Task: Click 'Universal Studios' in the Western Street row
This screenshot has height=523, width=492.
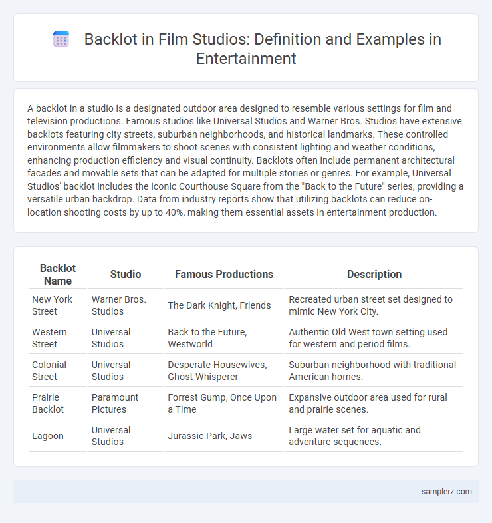Action: [126, 338]
